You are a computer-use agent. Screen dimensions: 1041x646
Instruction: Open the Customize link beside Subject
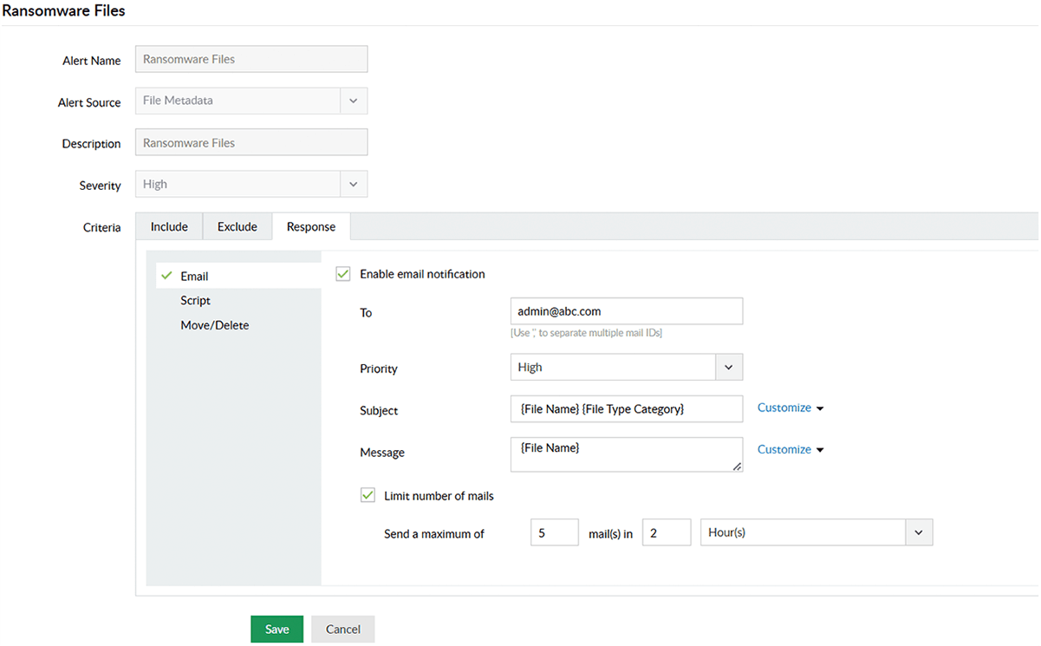790,408
